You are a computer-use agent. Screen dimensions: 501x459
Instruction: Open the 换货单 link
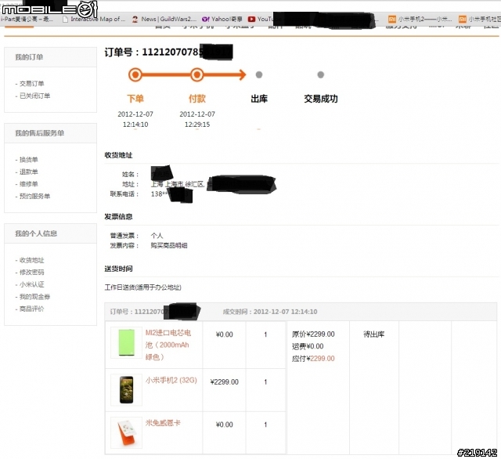tap(28, 160)
